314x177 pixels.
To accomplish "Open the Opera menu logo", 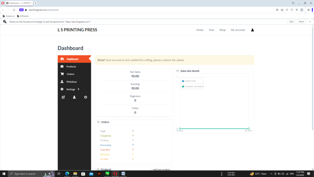I will pyautogui.click(x=2, y=3).
